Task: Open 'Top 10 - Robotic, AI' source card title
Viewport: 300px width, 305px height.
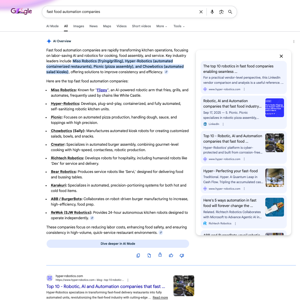Action: (233, 139)
